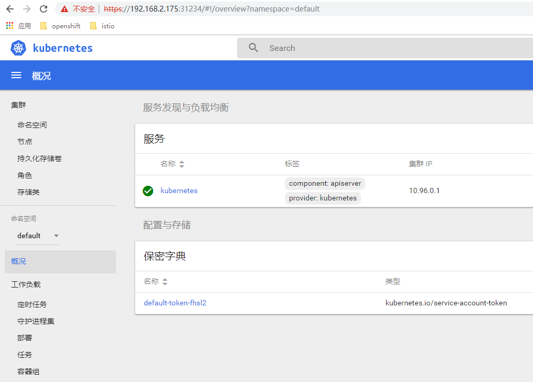Open 持久化存储卷 persistent volumes page
Screen dimensions: 533x382
coord(39,158)
